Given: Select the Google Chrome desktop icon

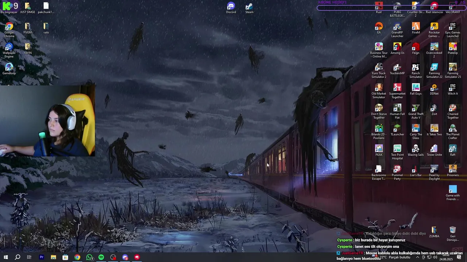Looking at the screenshot, I should click(x=9, y=30).
